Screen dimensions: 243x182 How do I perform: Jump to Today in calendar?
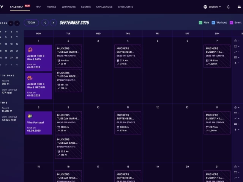(x=31, y=23)
